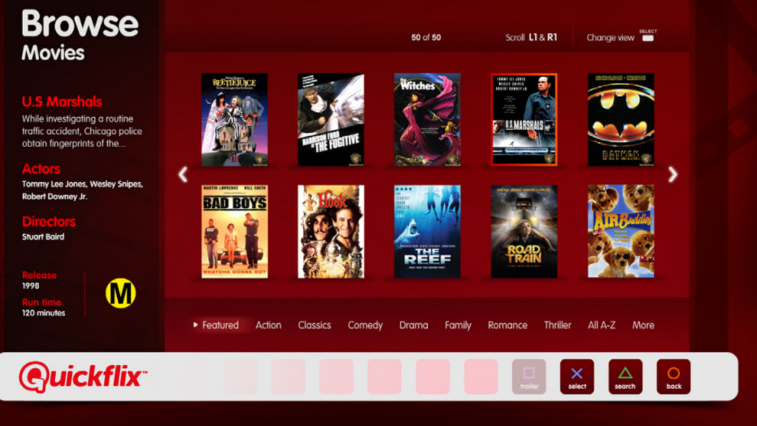Switch to the Family category
Screen dimensions: 757x426
[458, 325]
